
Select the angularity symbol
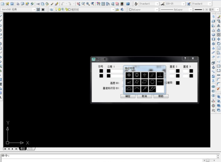pos(129,82)
